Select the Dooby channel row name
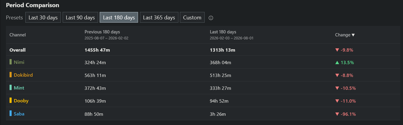 tap(21, 101)
